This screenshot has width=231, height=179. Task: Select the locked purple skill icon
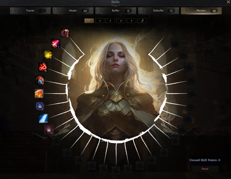(40, 106)
